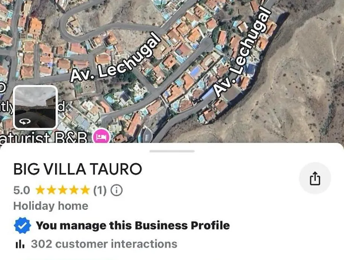Tap the 5.0 rating number

click(22, 190)
